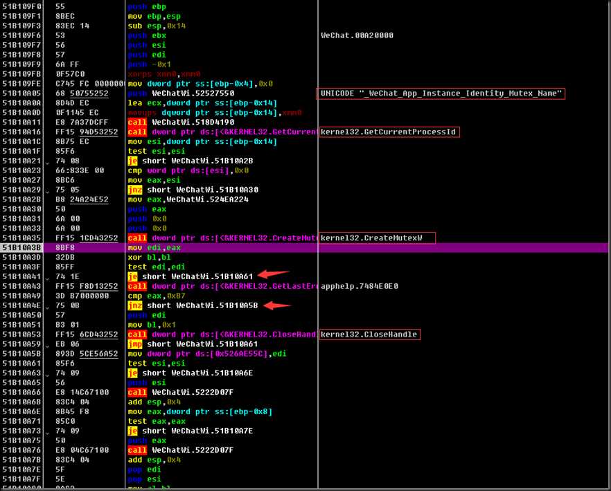Select hex bytes B8 24A24E52
611x491 pixels.
point(82,199)
